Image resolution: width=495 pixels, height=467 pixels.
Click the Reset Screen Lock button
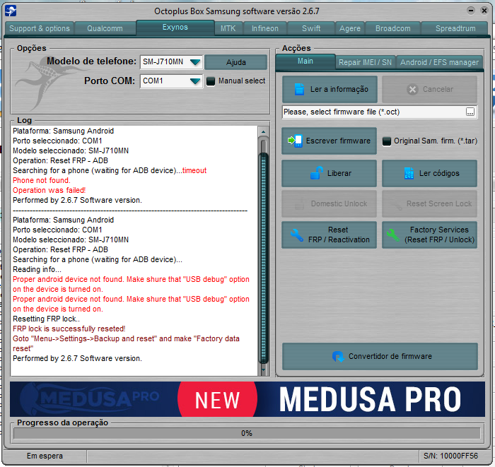tap(429, 203)
